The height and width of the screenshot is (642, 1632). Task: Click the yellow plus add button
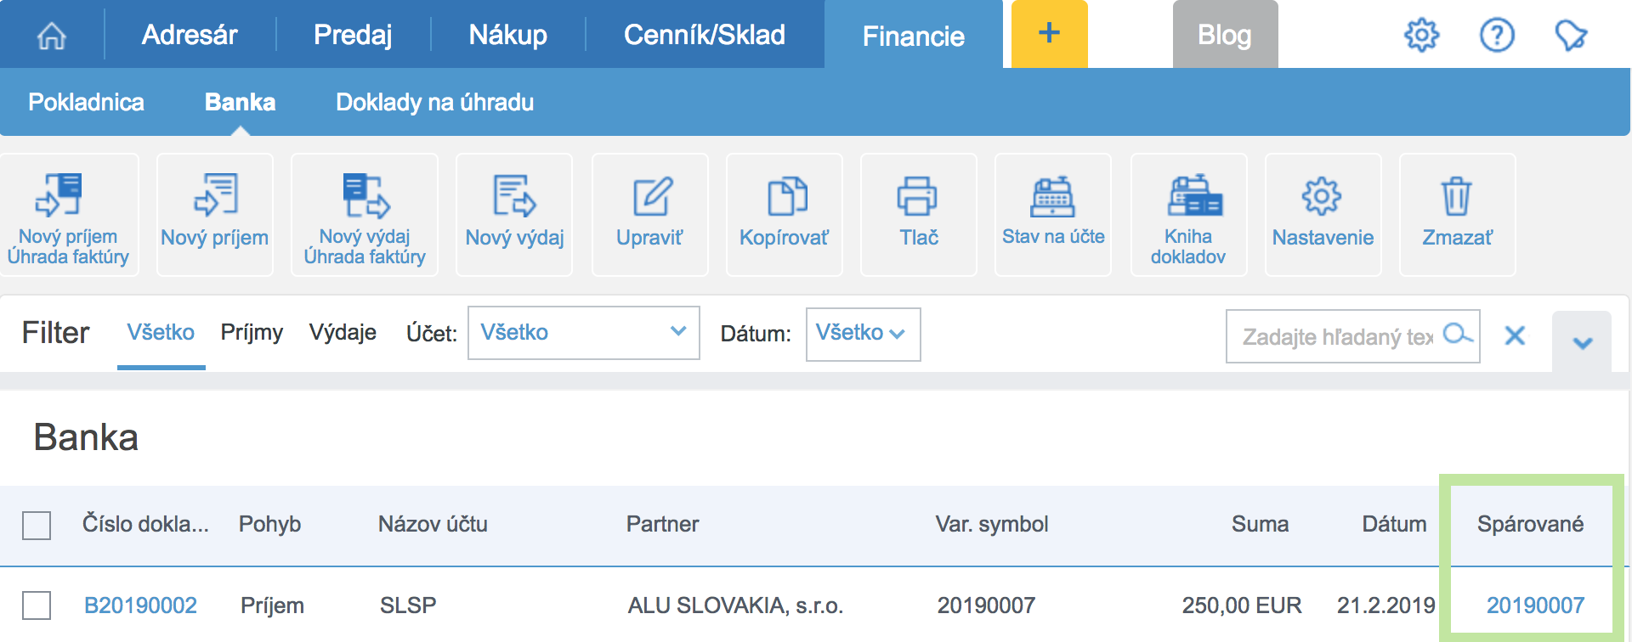click(x=1049, y=34)
